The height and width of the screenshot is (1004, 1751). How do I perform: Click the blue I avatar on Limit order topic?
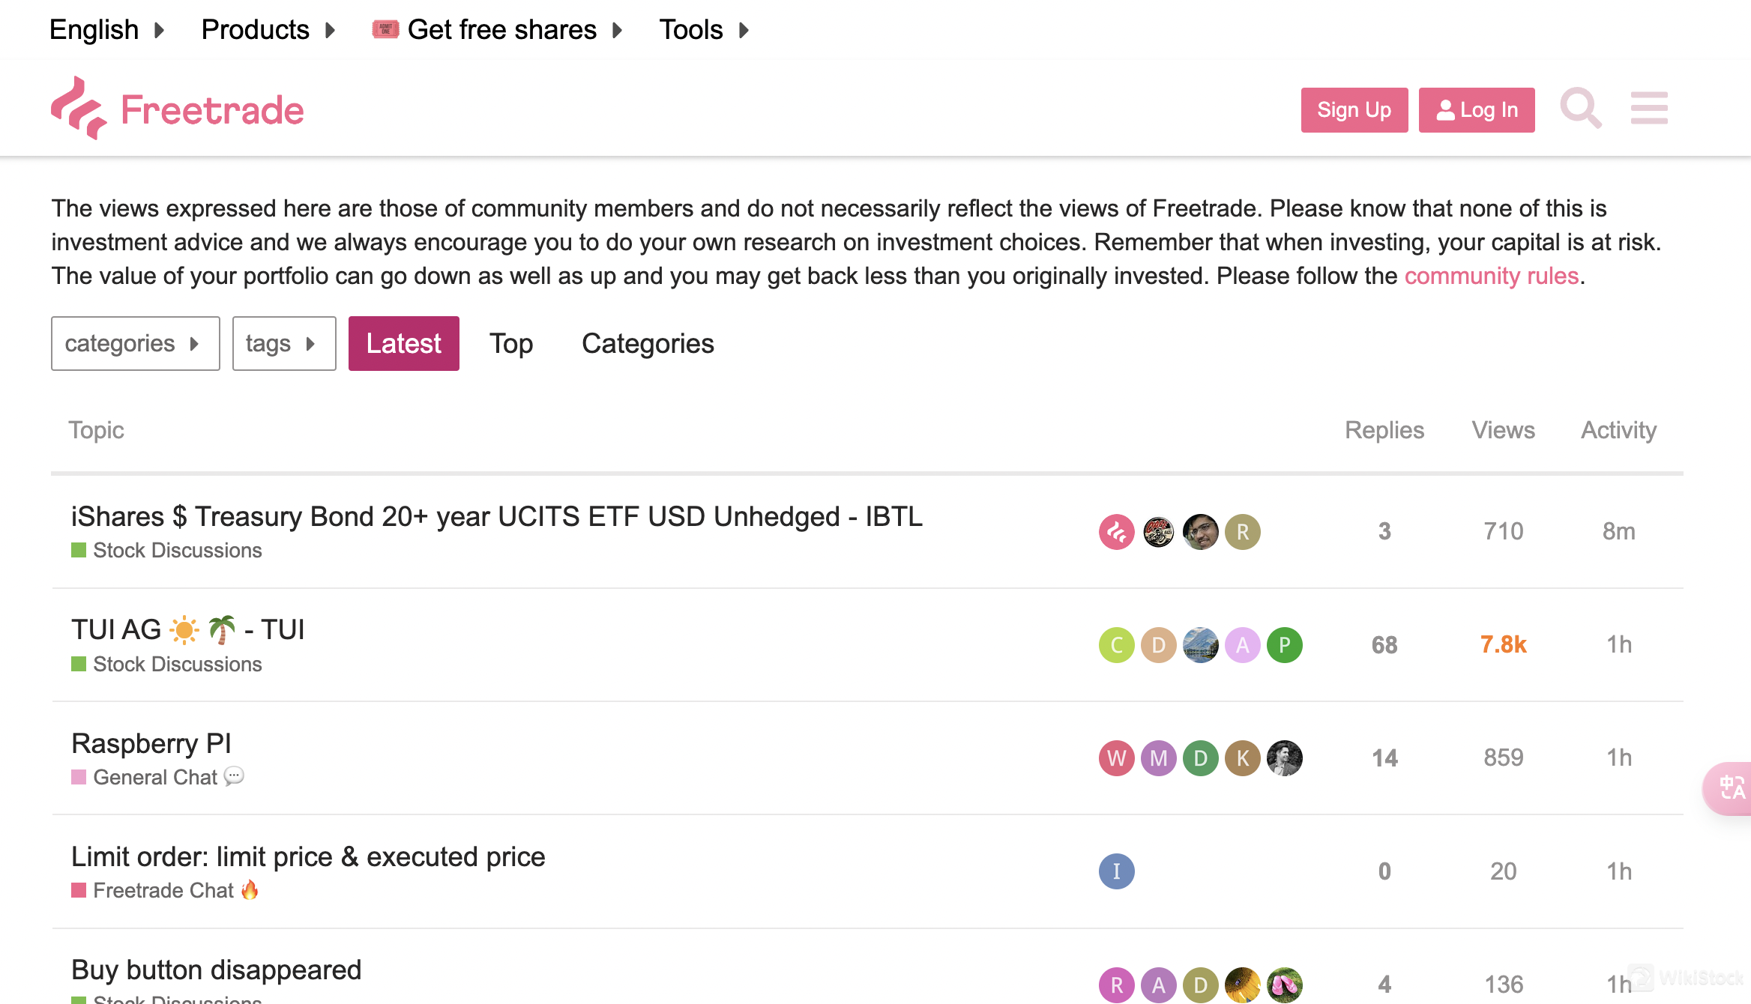pyautogui.click(x=1116, y=871)
